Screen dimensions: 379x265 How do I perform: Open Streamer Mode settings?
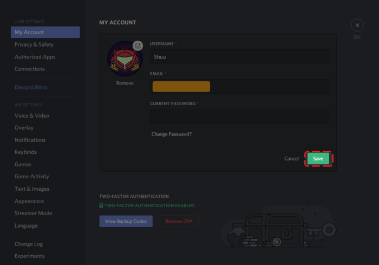click(34, 214)
